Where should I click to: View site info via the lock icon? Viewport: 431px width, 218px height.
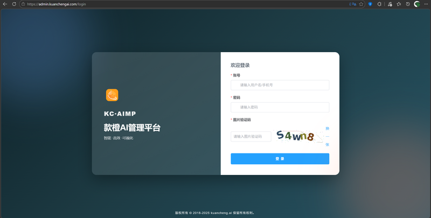(23, 4)
